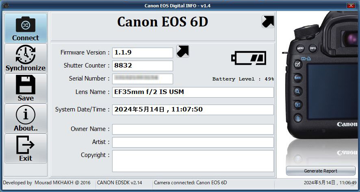Viewport: 360px width, 192px height.
Task: Exit the application via the Exit button
Action: pos(26,148)
